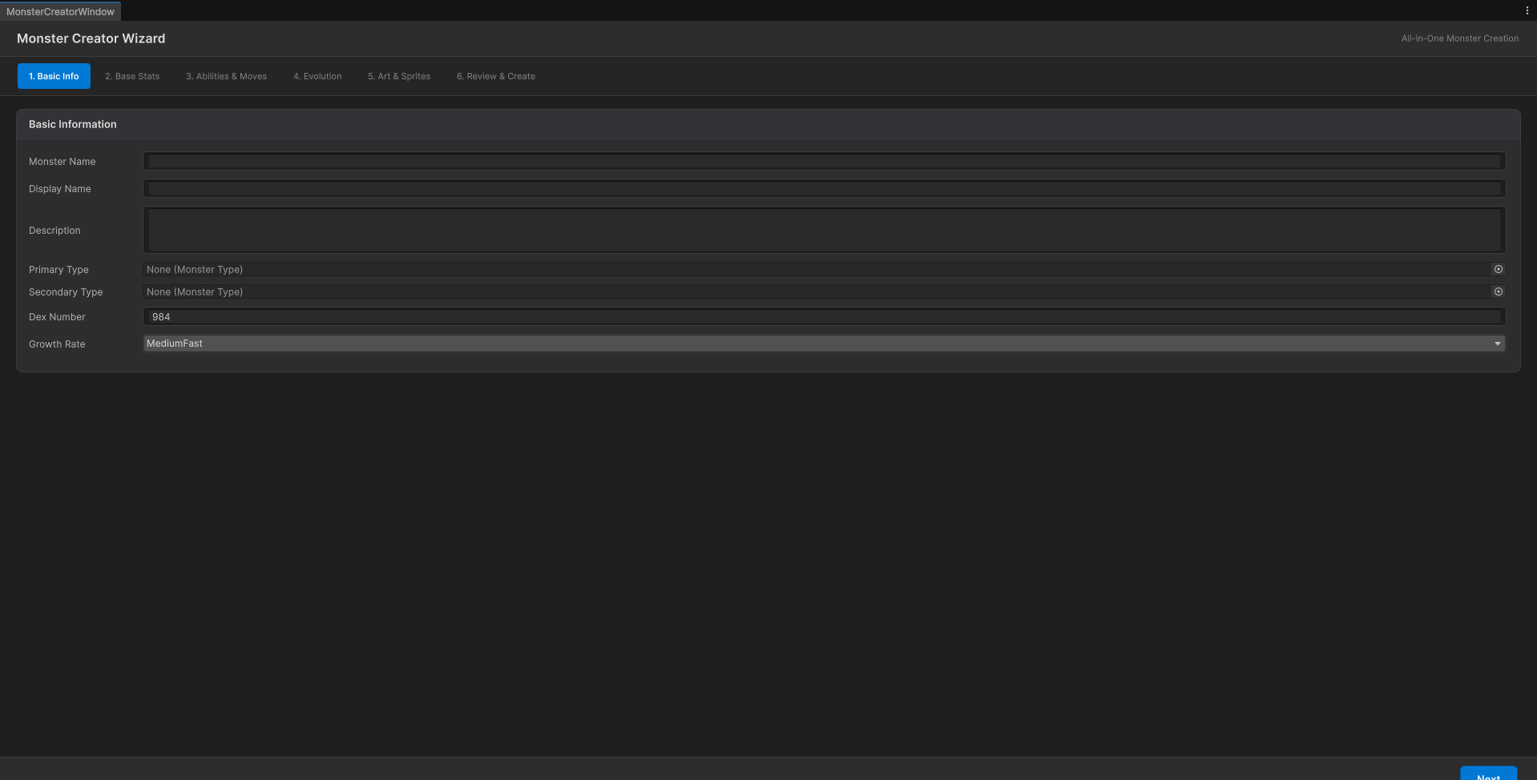Open object picker for Secondary Type
This screenshot has height=780, width=1537.
click(1498, 291)
